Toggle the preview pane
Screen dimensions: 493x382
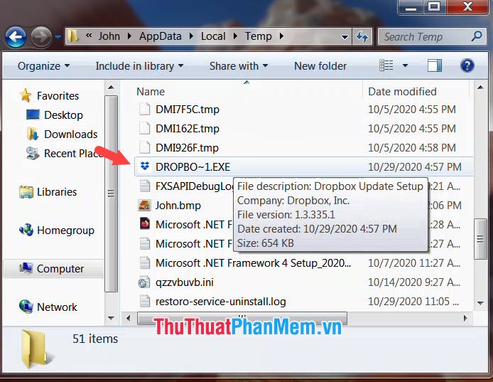click(435, 65)
